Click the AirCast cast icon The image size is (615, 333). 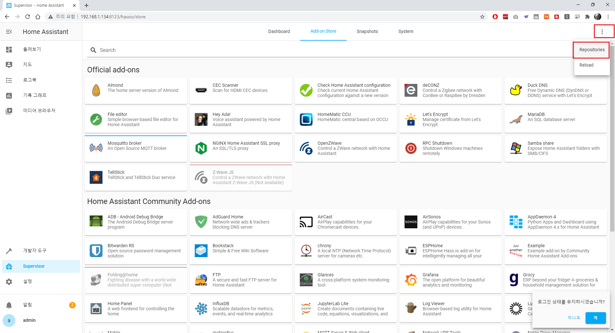(306, 222)
